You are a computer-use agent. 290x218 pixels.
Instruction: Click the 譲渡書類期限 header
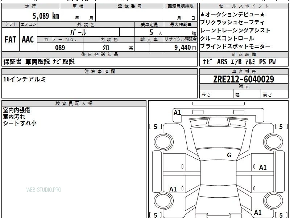coord(181,6)
